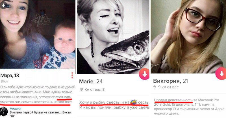
Task: Click Mara's bio paragraph starting with Если тебе
Action: point(38,94)
